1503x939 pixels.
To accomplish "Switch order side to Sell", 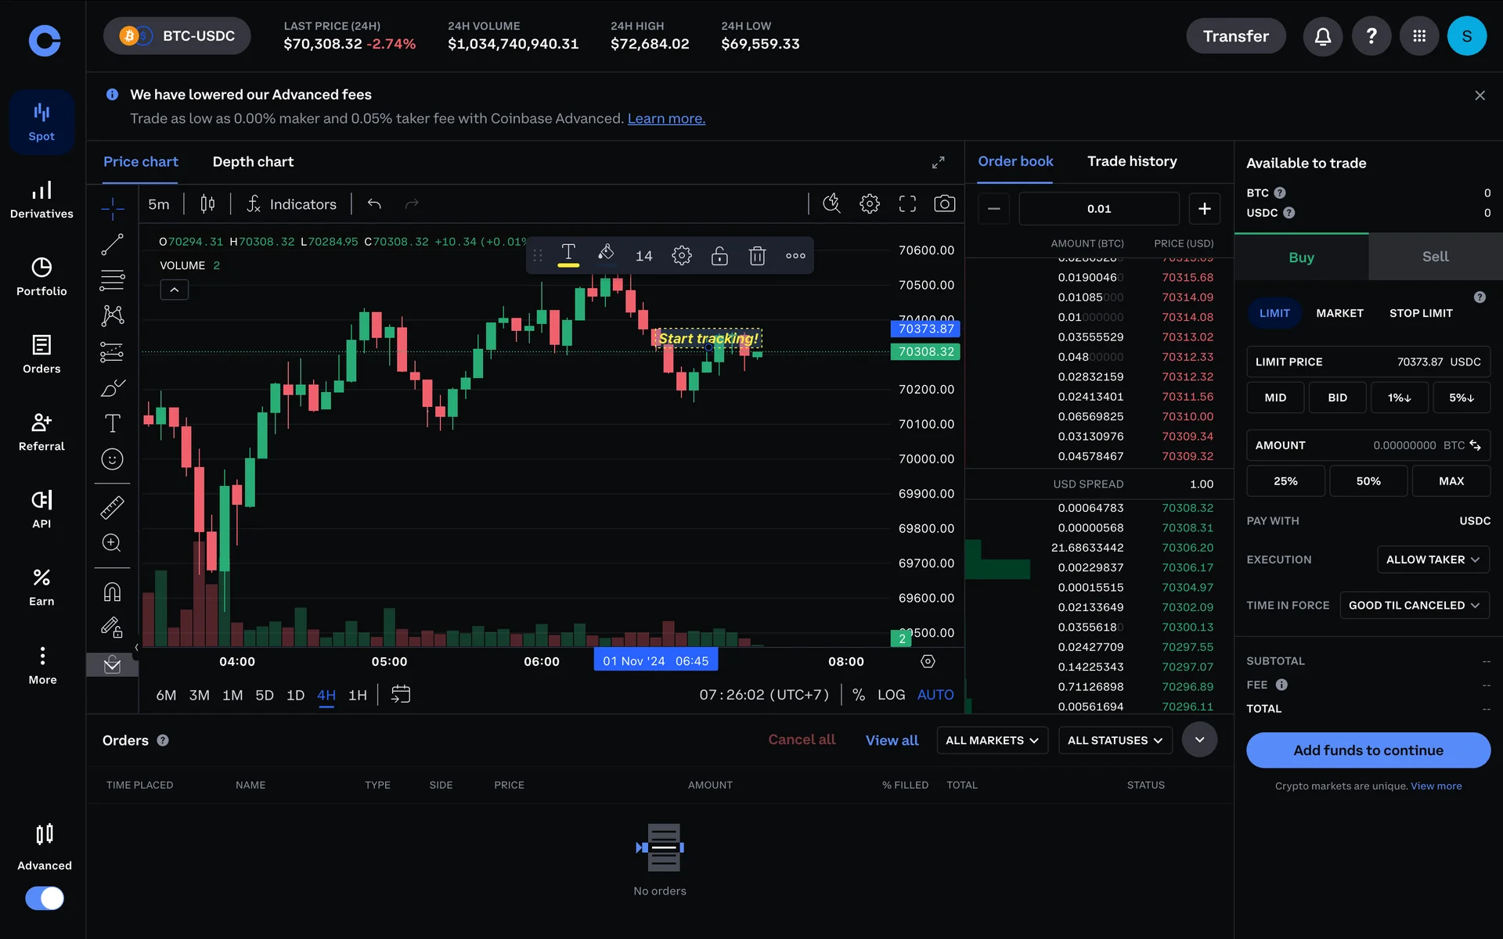I will (1435, 257).
